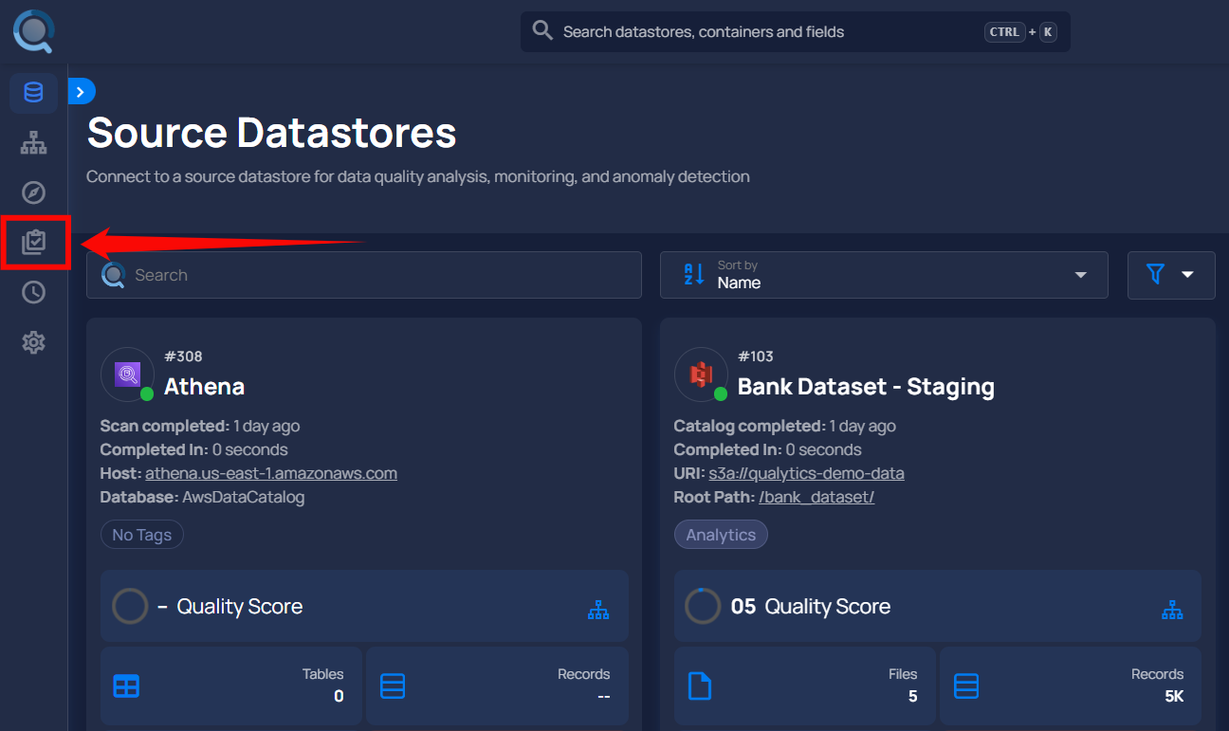This screenshot has width=1229, height=731.
Task: Click the "Catalog completed: 1 day ago" text
Action: pyautogui.click(x=784, y=426)
